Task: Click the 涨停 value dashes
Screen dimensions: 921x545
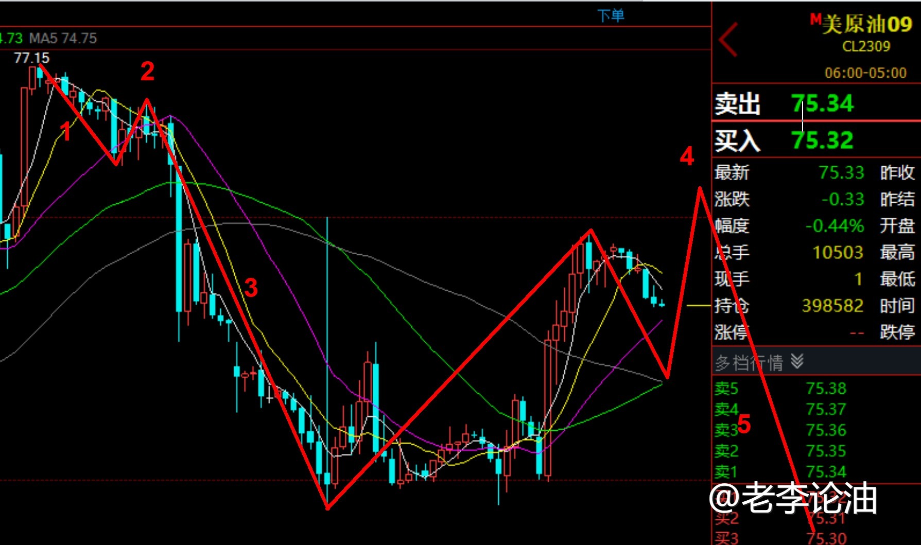Action: 857,333
